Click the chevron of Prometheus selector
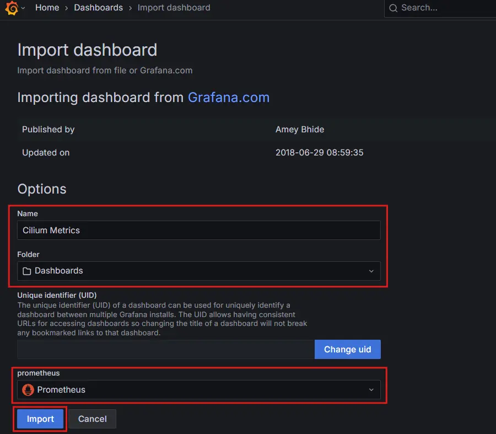The height and width of the screenshot is (434, 496). tap(371, 390)
